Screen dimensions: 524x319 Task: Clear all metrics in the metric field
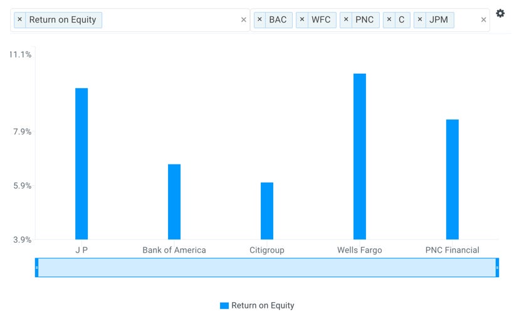tap(244, 20)
